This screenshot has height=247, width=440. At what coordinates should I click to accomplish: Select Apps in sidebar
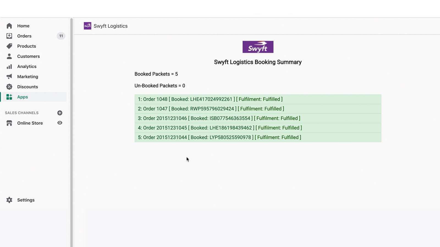[x=23, y=97]
